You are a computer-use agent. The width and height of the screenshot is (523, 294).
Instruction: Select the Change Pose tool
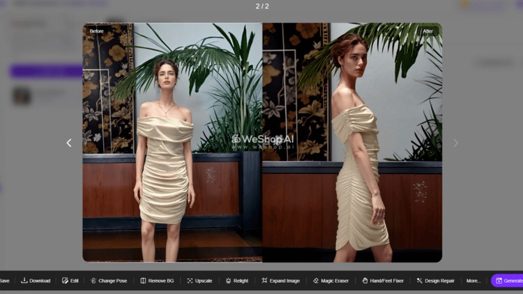pyautogui.click(x=109, y=281)
